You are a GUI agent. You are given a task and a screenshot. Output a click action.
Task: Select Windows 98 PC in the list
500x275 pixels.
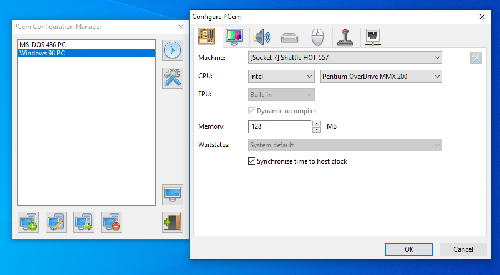pyautogui.click(x=87, y=53)
